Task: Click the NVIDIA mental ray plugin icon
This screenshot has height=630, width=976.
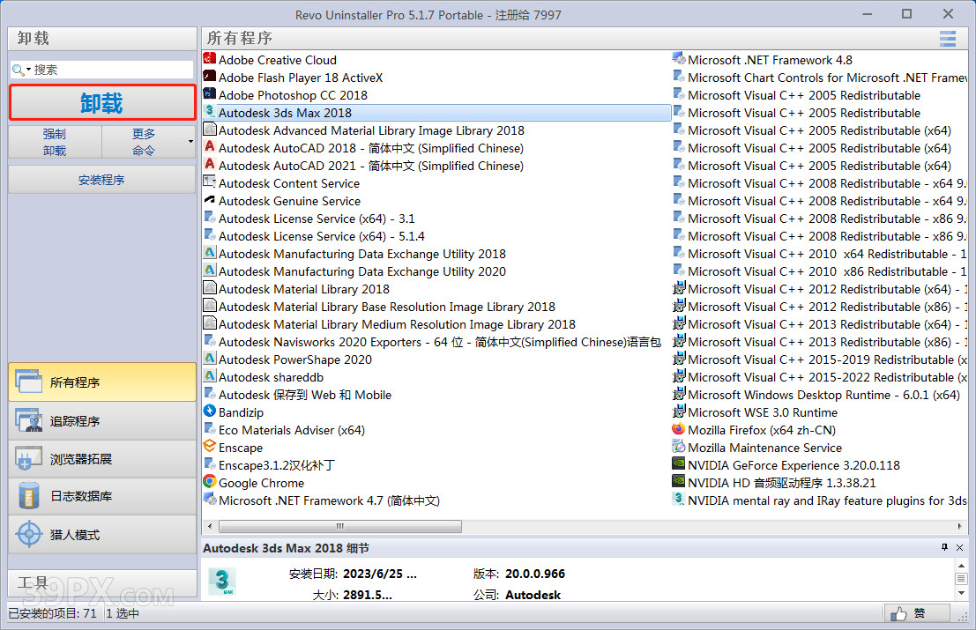Action: (x=679, y=500)
